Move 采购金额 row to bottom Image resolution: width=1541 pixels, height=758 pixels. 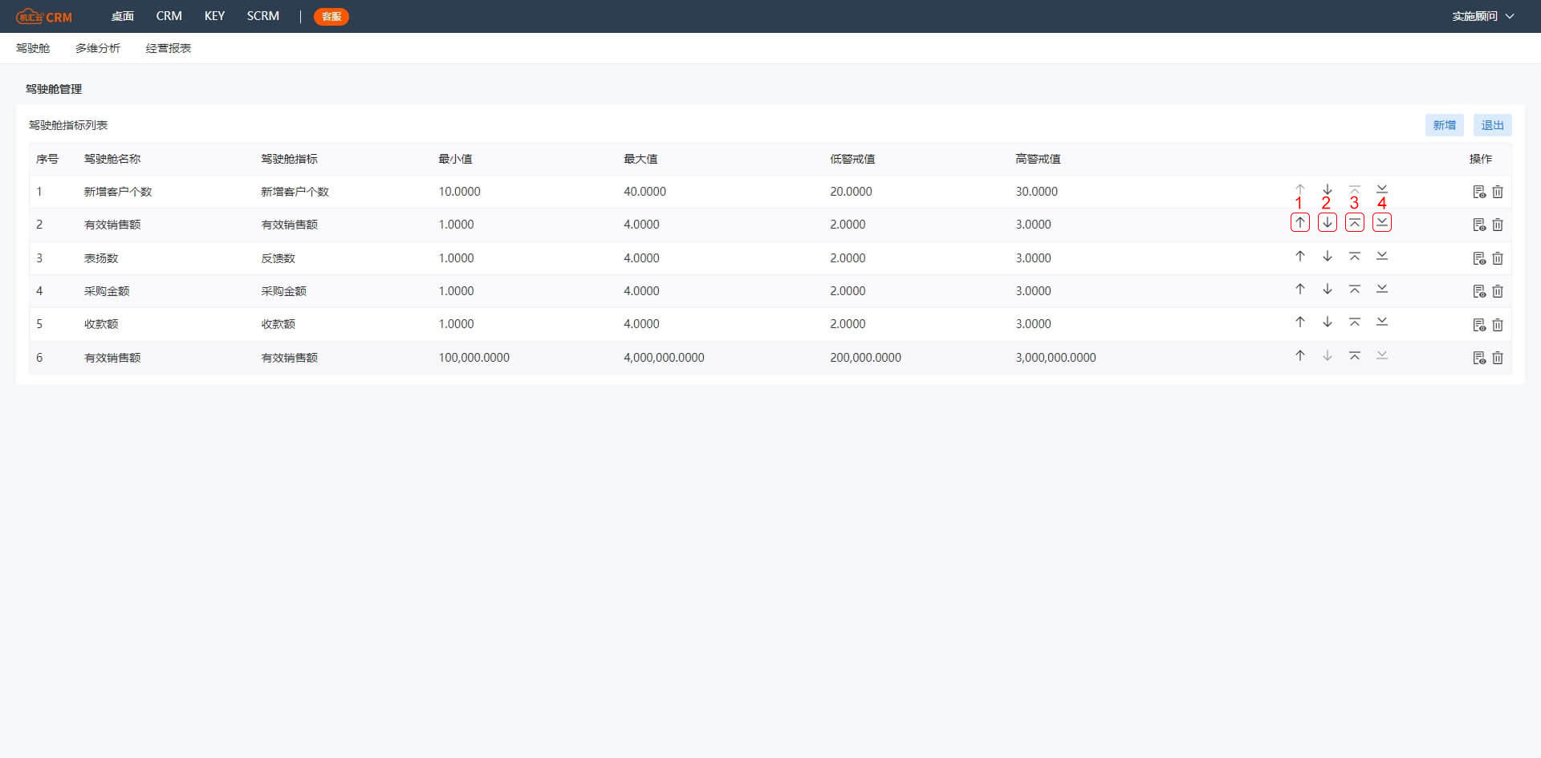click(x=1382, y=289)
